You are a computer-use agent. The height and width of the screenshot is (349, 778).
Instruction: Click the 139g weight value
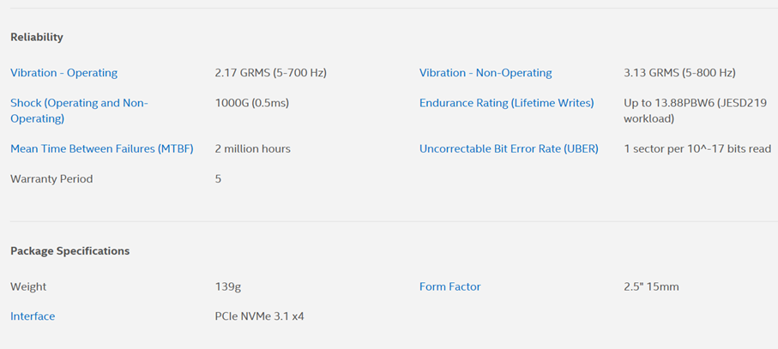coord(228,286)
